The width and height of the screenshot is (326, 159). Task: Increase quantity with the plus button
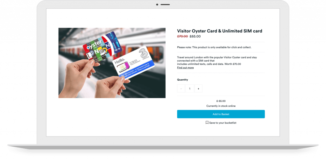coord(198,89)
